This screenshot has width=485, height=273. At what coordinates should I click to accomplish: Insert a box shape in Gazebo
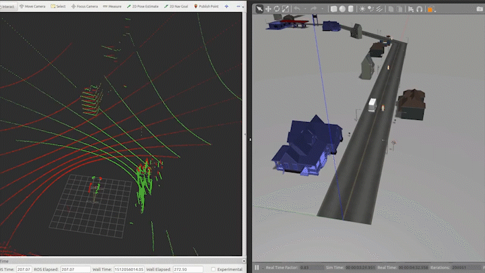(x=335, y=9)
